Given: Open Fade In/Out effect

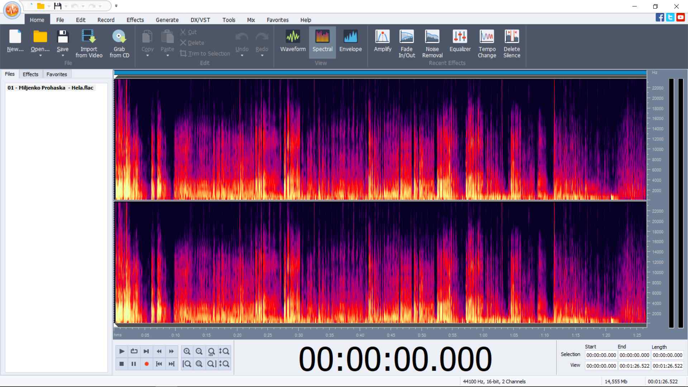Looking at the screenshot, I should [x=406, y=37].
